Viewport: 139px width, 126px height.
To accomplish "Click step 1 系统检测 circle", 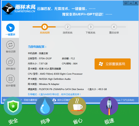I will point(44,27).
